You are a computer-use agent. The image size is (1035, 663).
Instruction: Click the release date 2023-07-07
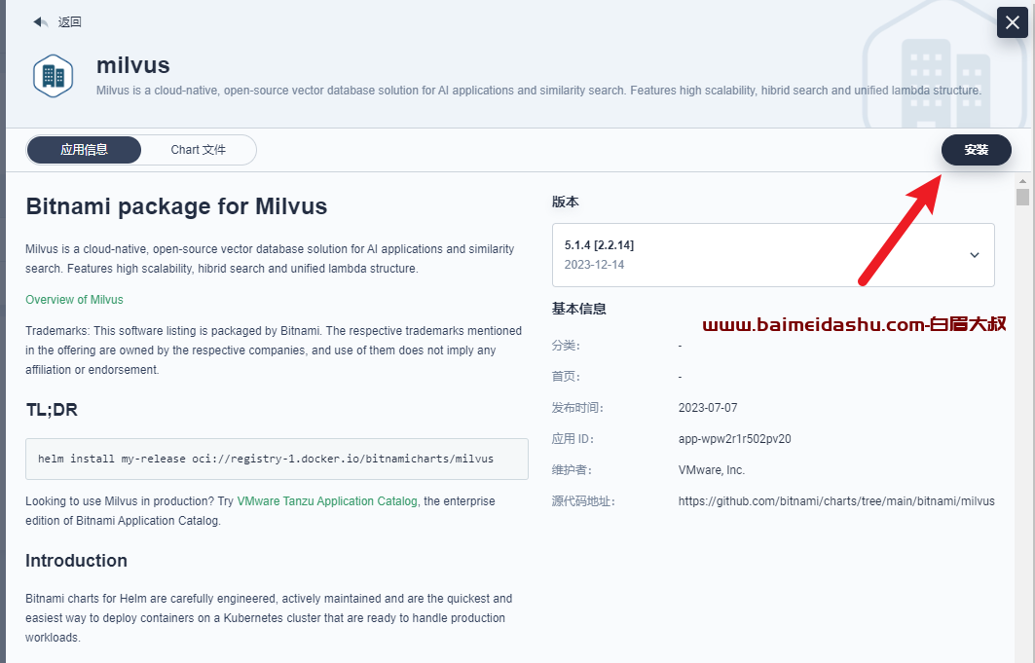[x=708, y=408]
